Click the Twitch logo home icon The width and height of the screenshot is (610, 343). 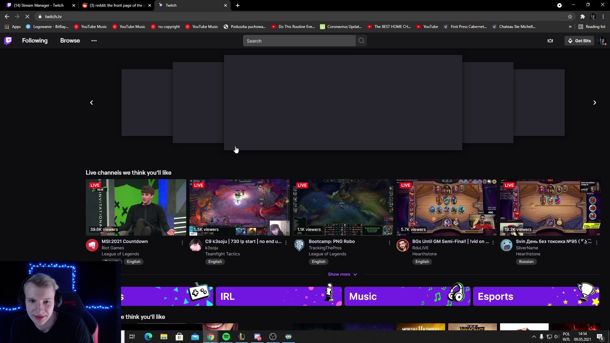click(x=8, y=41)
